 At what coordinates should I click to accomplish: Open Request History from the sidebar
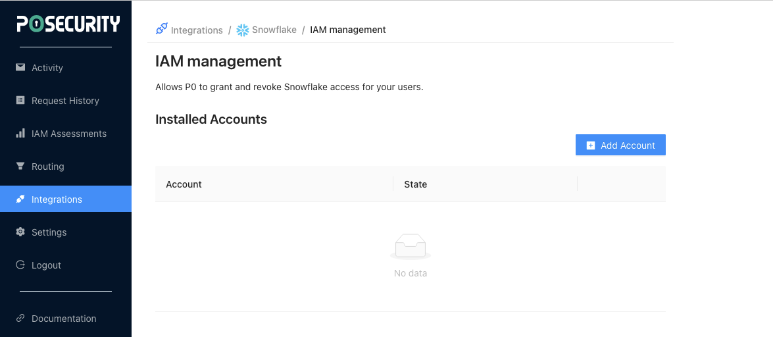65,101
